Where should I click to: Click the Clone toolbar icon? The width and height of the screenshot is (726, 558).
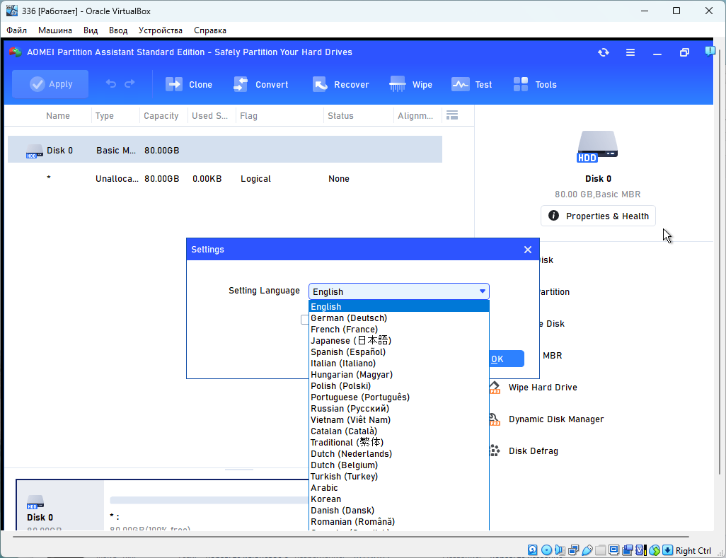[174, 85]
